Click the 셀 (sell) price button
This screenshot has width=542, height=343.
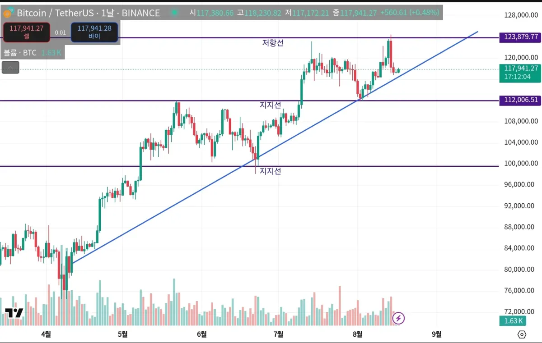[27, 32]
